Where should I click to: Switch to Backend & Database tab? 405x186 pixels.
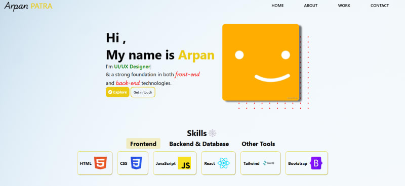point(199,144)
